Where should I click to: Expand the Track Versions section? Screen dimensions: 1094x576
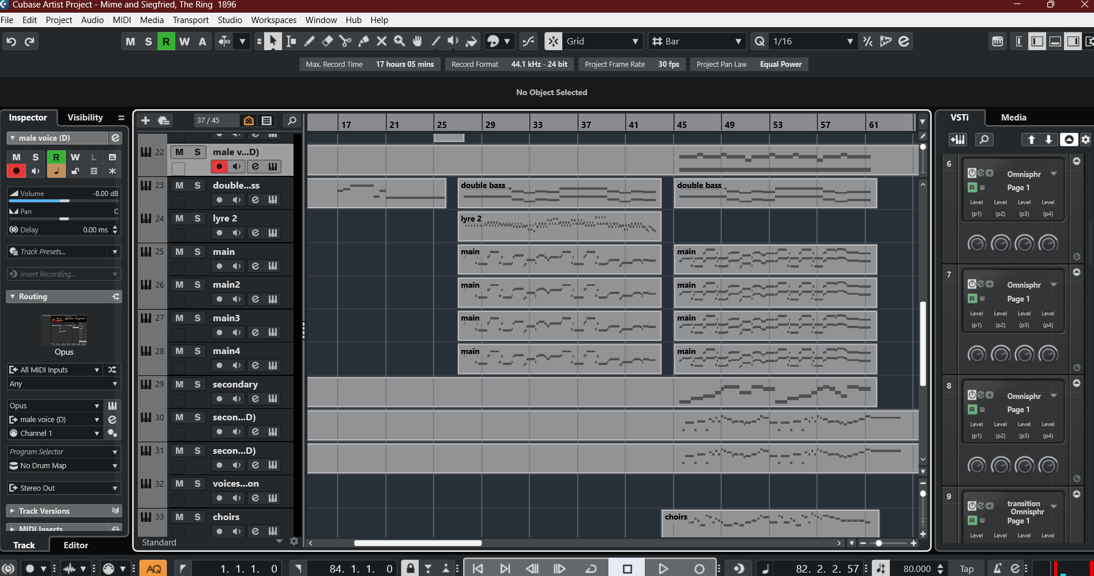point(64,511)
